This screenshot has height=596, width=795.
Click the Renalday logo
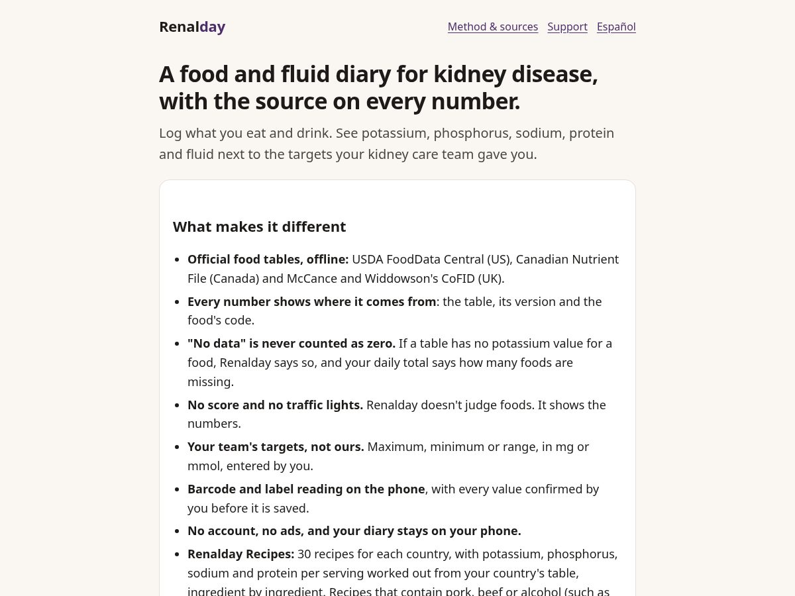pos(192,26)
